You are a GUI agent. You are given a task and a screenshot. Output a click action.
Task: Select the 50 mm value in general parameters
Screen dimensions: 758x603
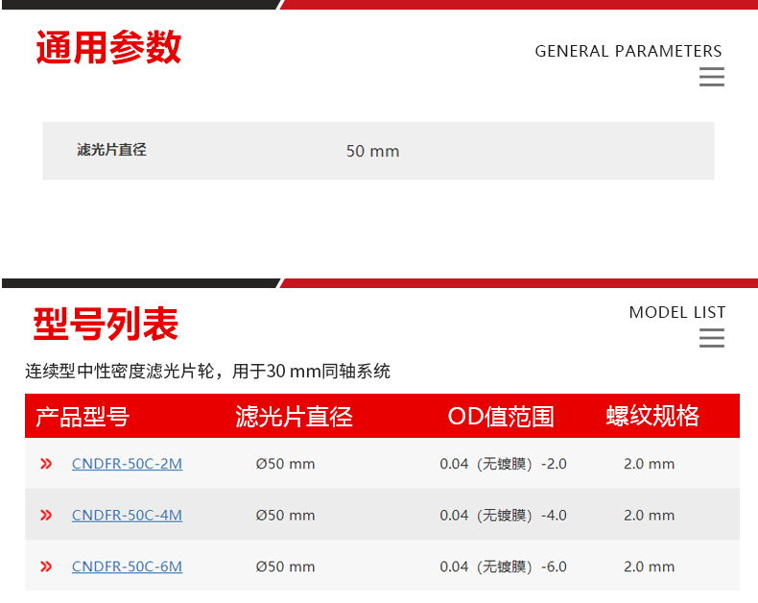[372, 151]
